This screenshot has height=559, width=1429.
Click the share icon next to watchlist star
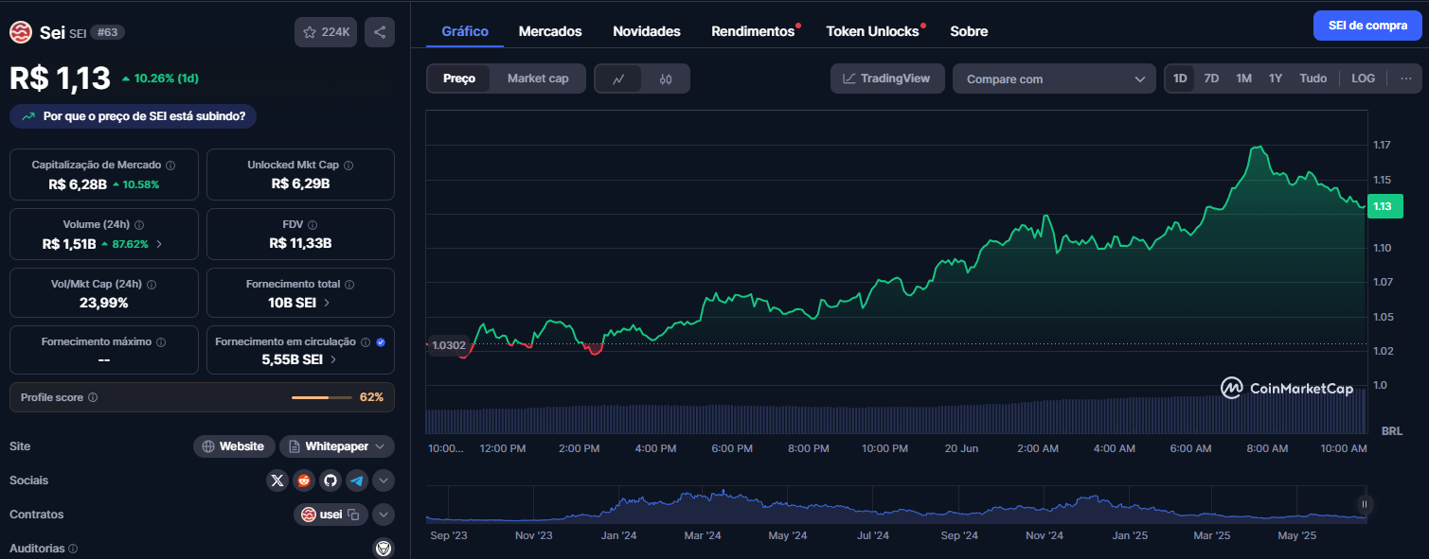pyautogui.click(x=380, y=32)
